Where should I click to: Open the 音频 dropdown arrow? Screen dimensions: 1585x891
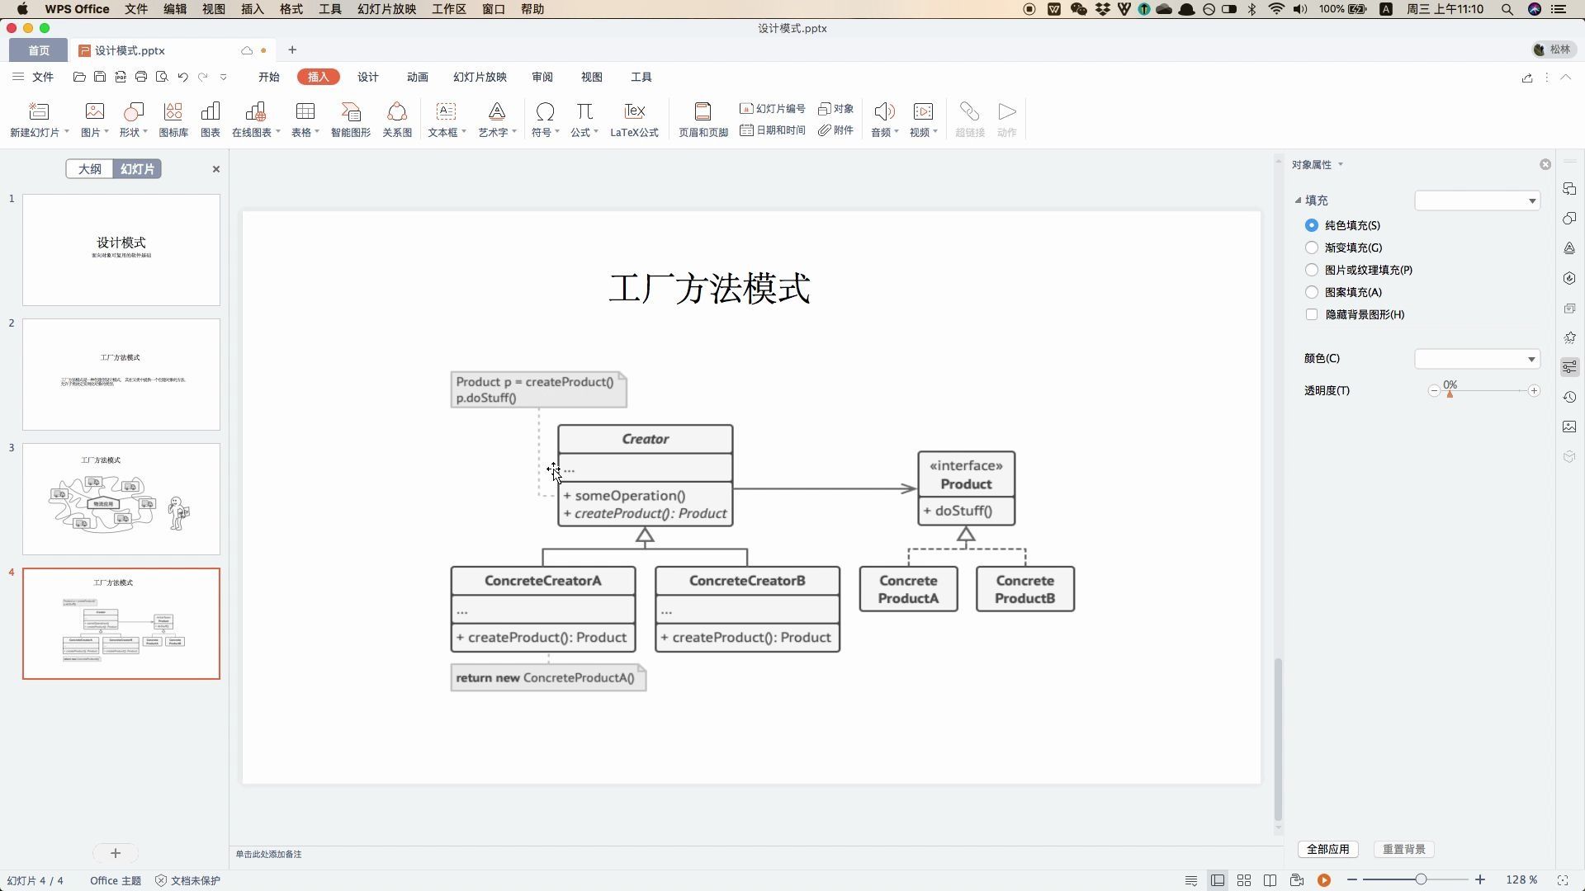coord(896,132)
